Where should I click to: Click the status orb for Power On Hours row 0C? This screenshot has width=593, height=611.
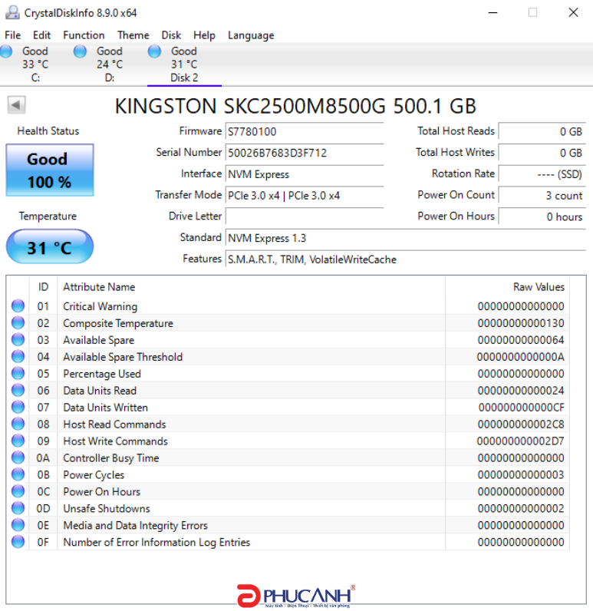click(x=18, y=491)
